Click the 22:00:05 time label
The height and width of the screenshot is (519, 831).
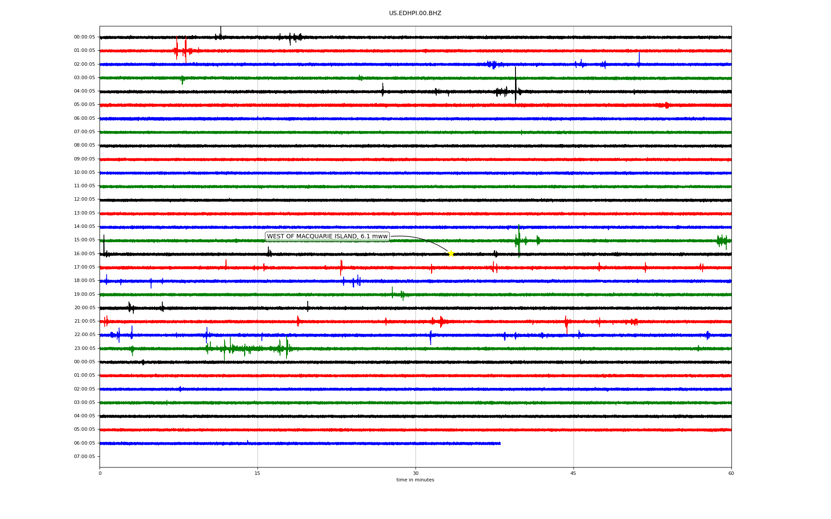click(84, 335)
